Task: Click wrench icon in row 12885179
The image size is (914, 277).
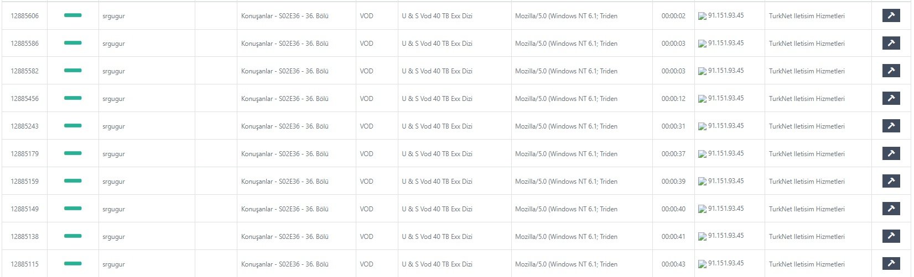Action: (891, 153)
